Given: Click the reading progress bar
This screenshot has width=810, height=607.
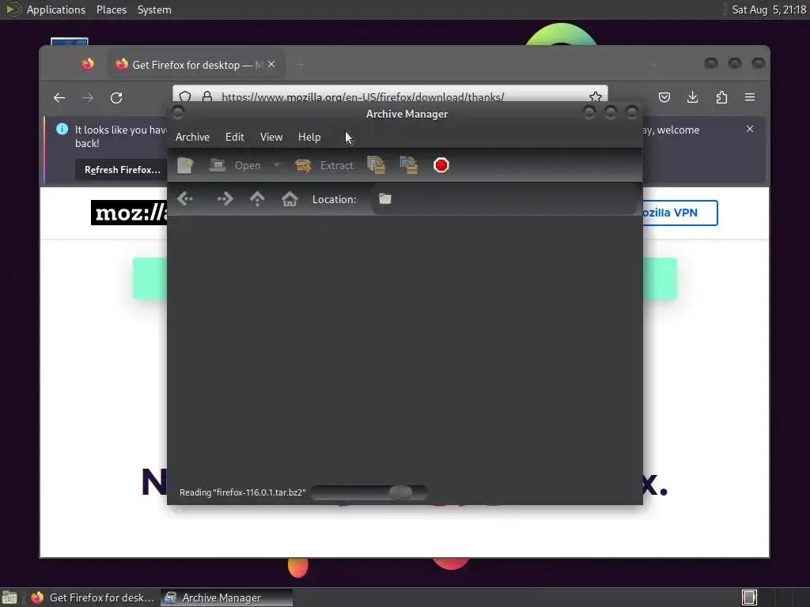Looking at the screenshot, I should pos(369,492).
